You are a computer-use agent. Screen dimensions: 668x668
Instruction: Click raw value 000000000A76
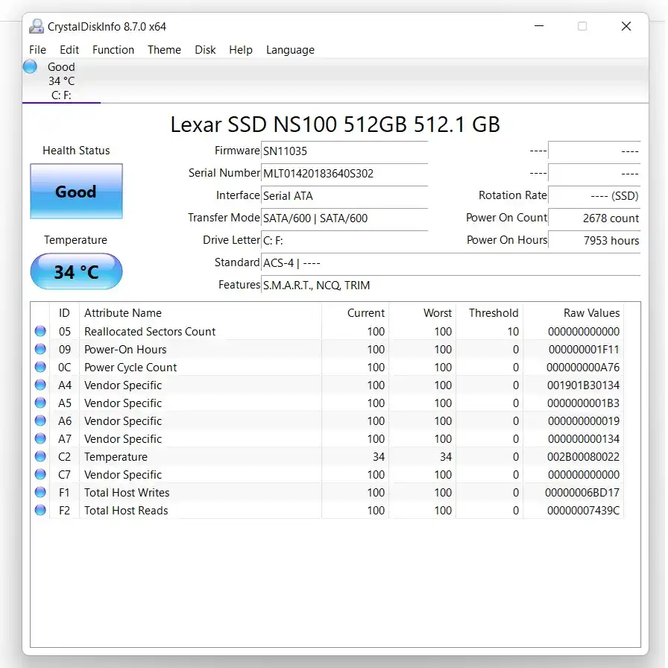click(583, 367)
